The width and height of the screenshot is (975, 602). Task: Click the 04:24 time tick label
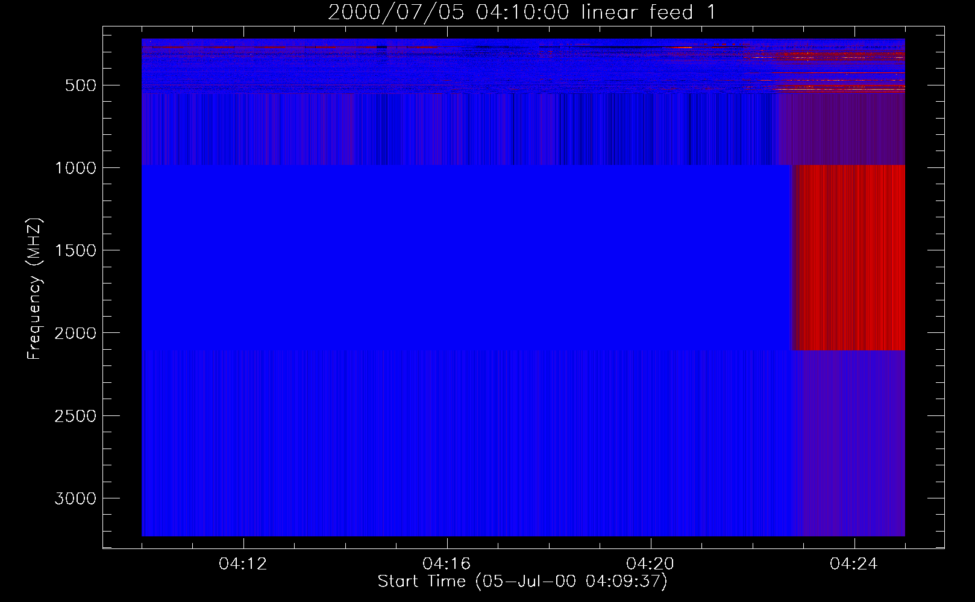click(x=854, y=564)
